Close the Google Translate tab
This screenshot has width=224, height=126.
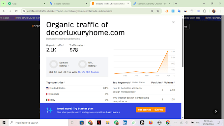[86, 4]
